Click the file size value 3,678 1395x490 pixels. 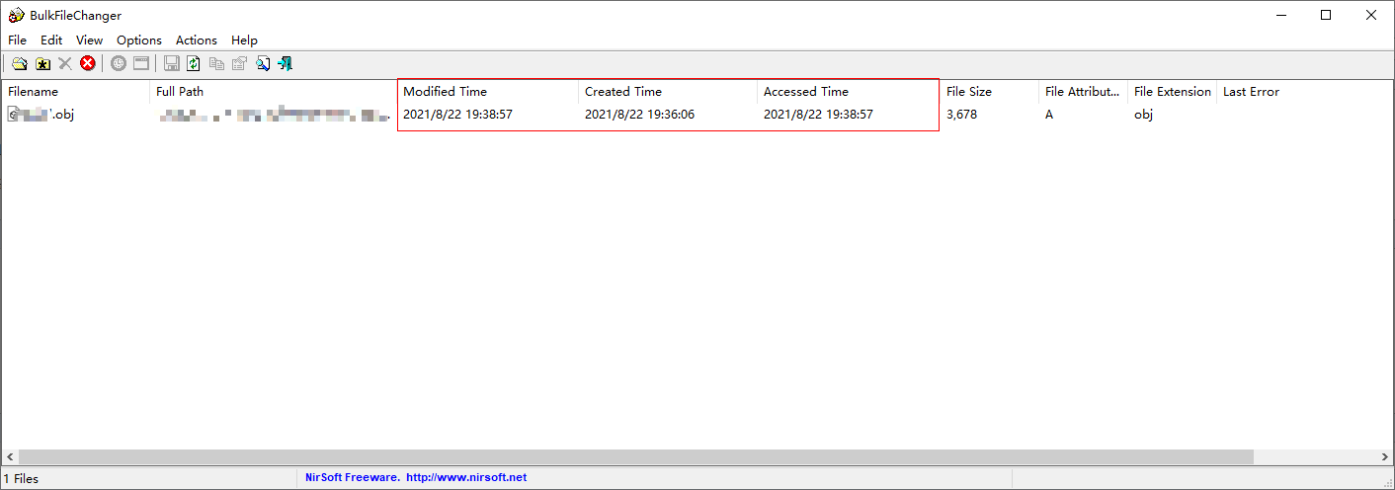[x=961, y=115]
